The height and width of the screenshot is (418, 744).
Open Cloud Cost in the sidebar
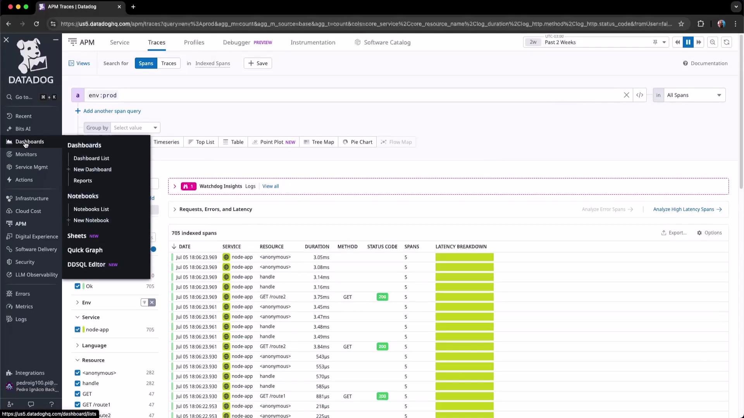coord(28,211)
